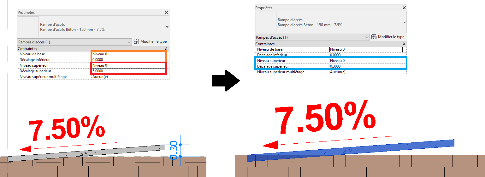Click Niveau de base value in left panel

(x=128, y=54)
